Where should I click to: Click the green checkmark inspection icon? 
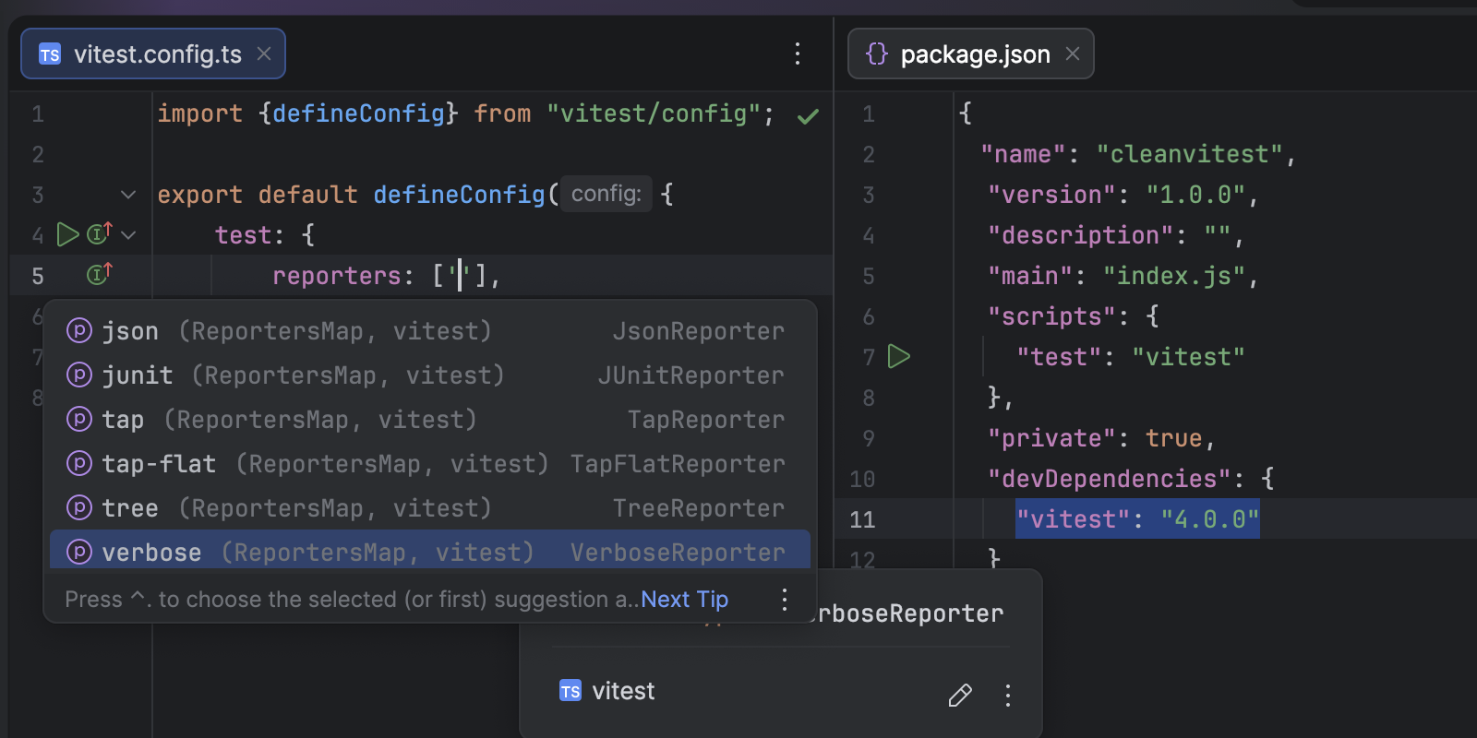[x=808, y=116]
